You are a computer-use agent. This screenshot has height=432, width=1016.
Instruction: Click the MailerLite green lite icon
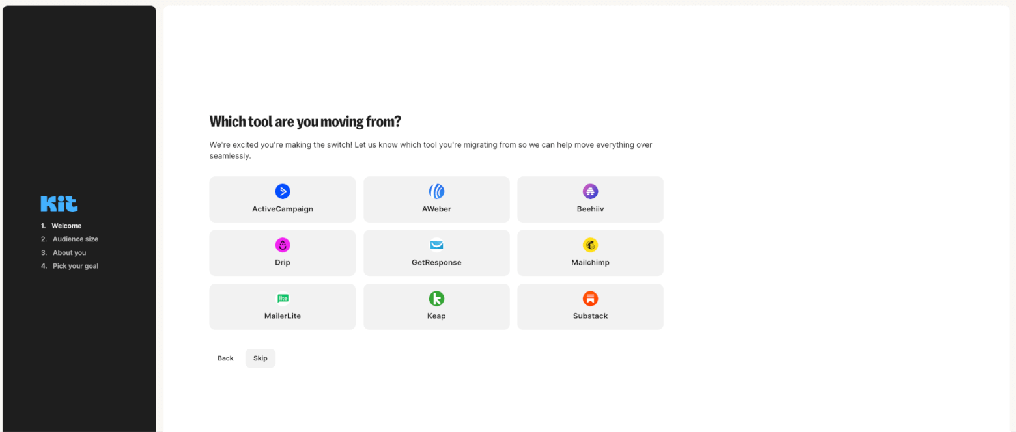(x=282, y=299)
